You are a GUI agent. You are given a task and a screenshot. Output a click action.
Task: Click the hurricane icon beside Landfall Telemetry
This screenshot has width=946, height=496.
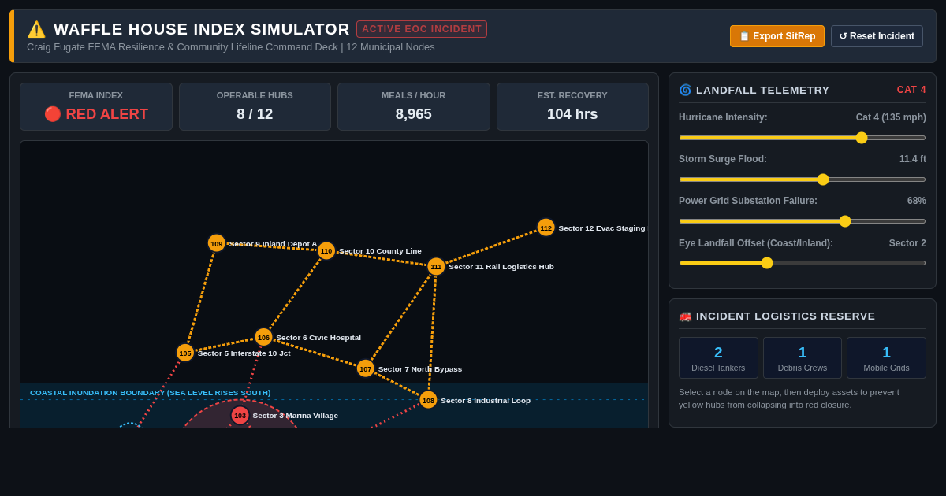pos(685,90)
